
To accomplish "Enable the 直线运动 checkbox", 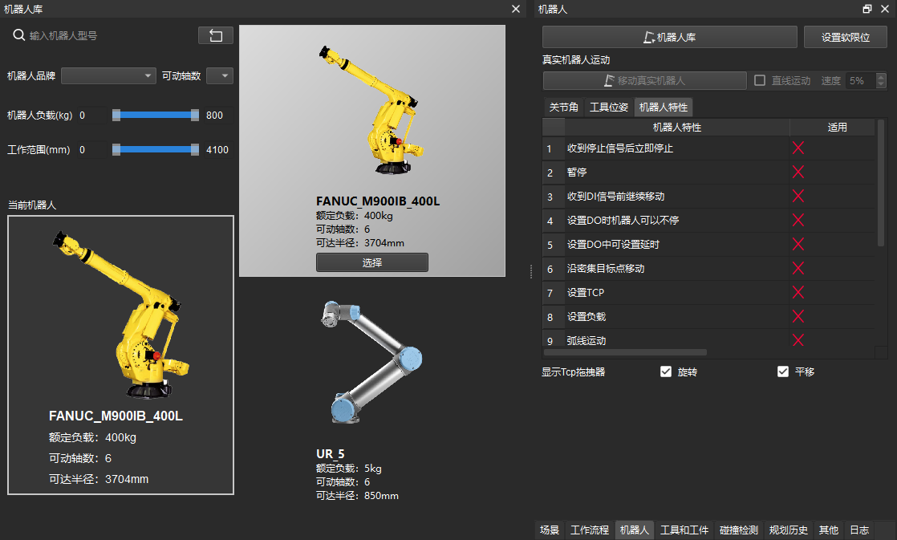I will tap(760, 81).
